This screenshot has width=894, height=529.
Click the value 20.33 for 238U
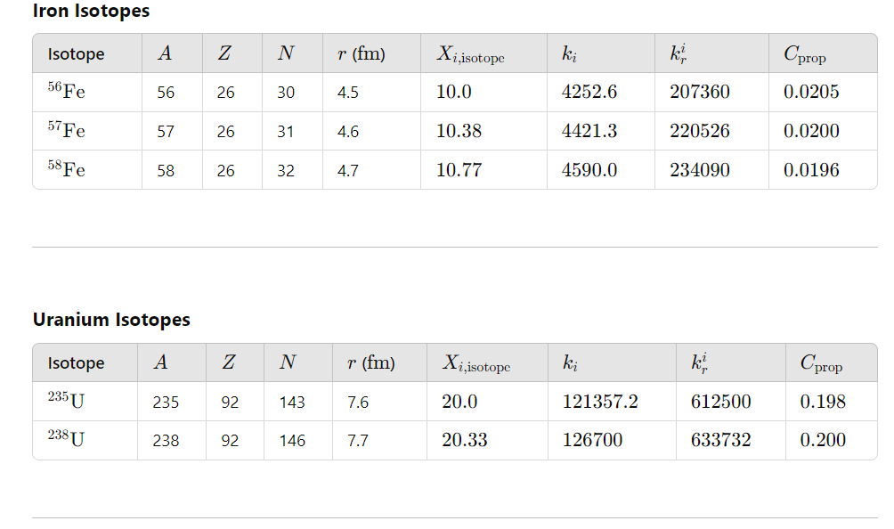pos(465,440)
